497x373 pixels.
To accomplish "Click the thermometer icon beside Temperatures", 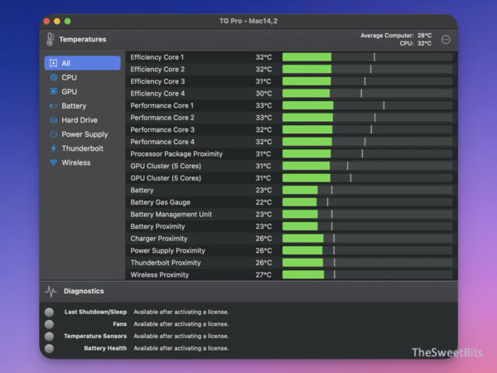I will pyautogui.click(x=50, y=39).
